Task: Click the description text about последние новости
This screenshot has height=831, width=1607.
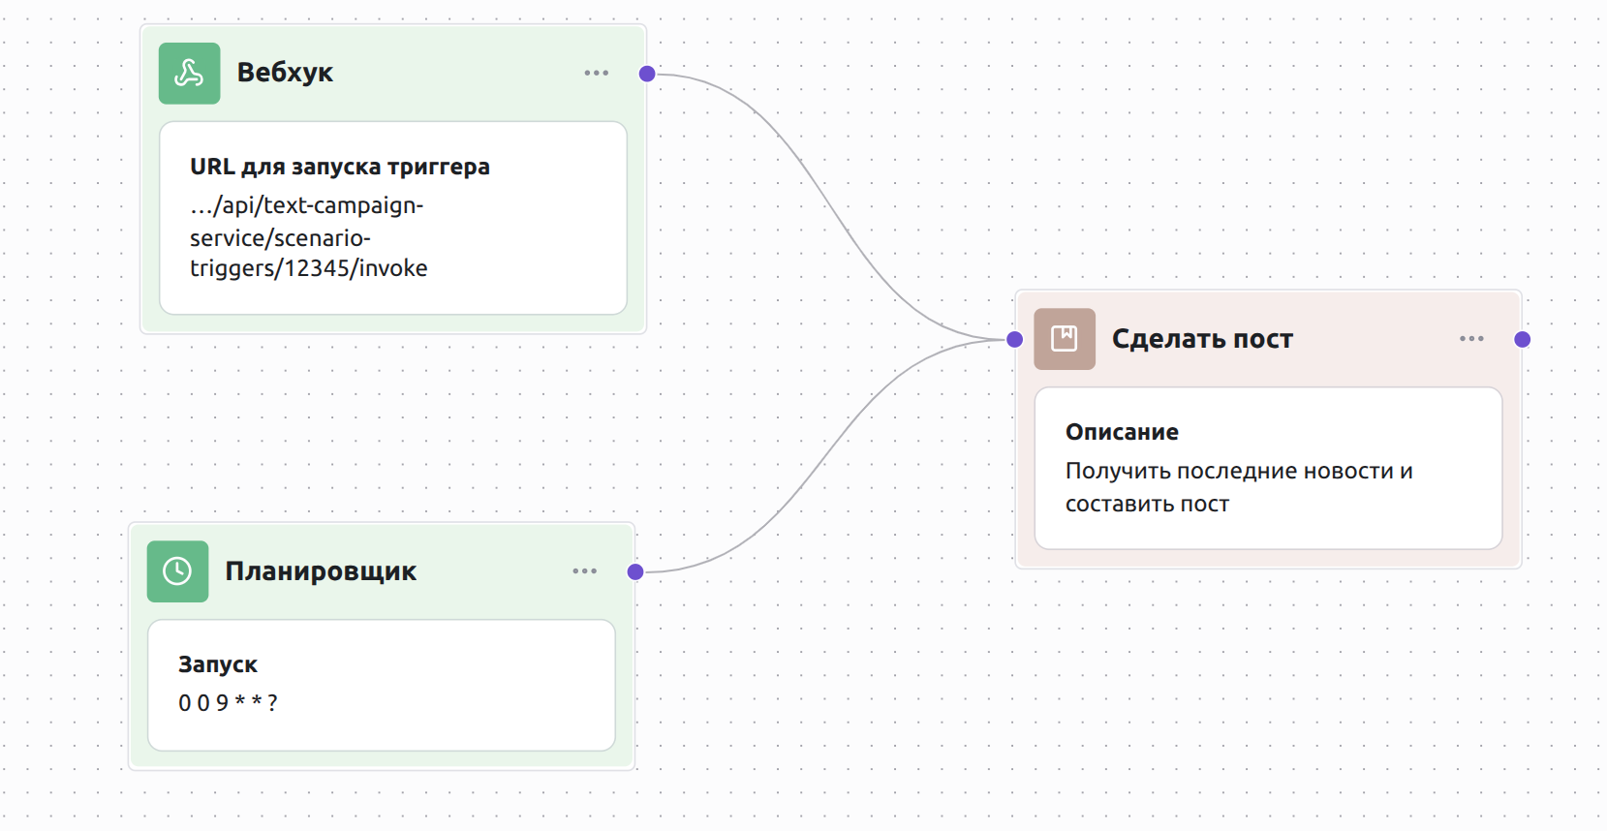Action: point(1238,487)
